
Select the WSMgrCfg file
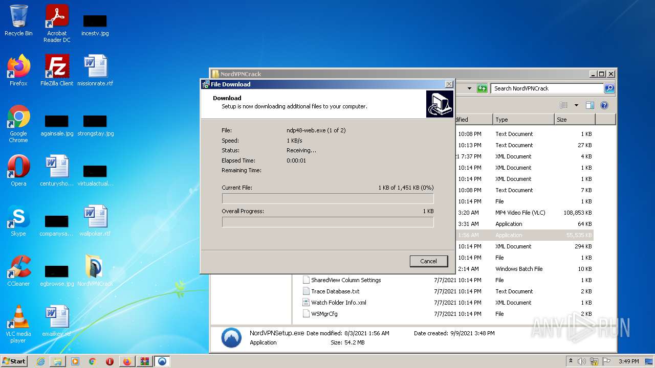[324, 314]
